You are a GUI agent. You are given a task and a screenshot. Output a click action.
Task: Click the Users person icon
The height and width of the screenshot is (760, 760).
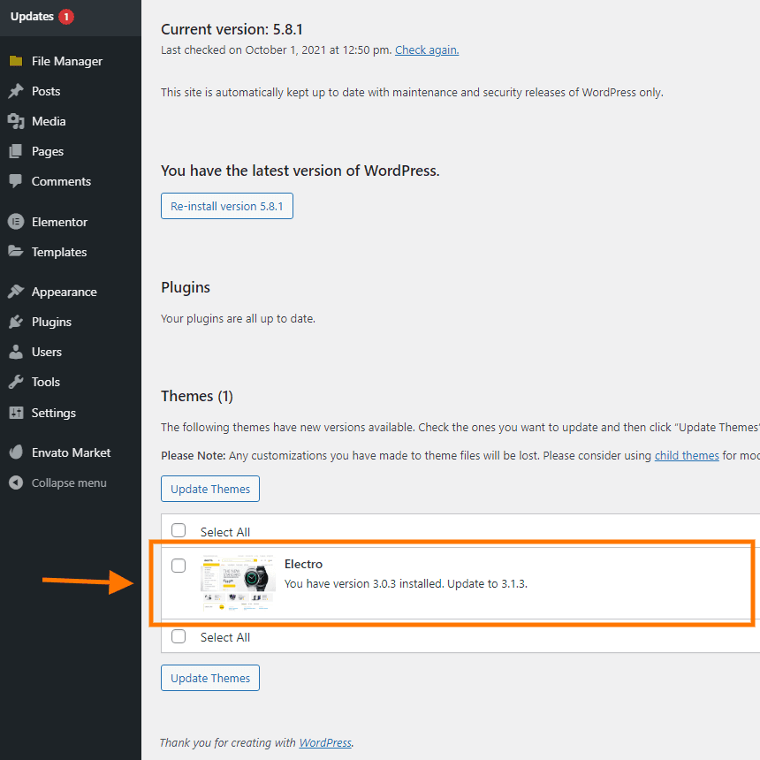[x=16, y=352]
